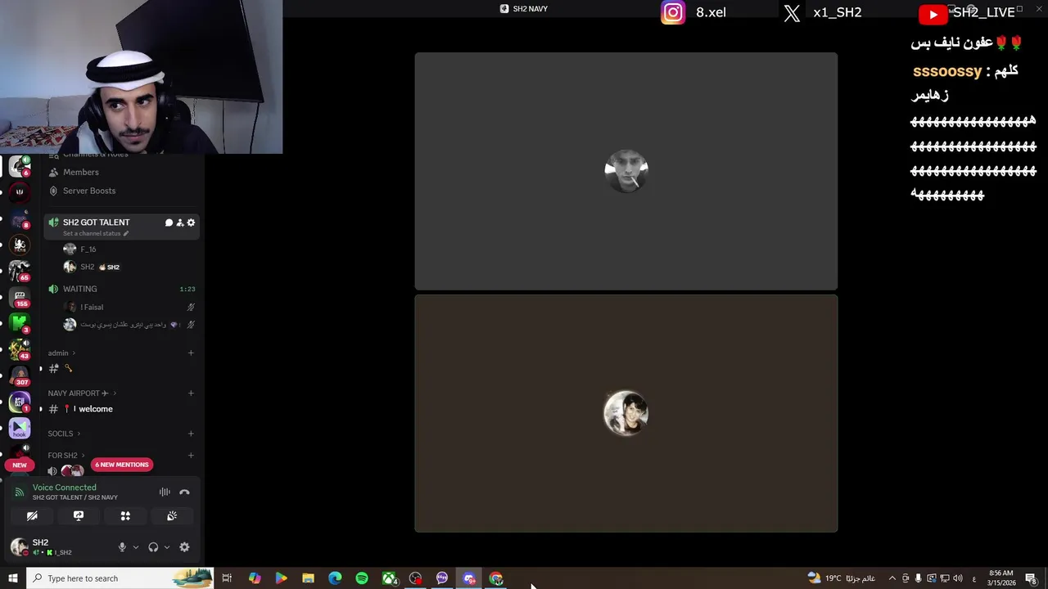Open server icon with 8 badge
Image resolution: width=1048 pixels, height=589 pixels.
point(20,218)
